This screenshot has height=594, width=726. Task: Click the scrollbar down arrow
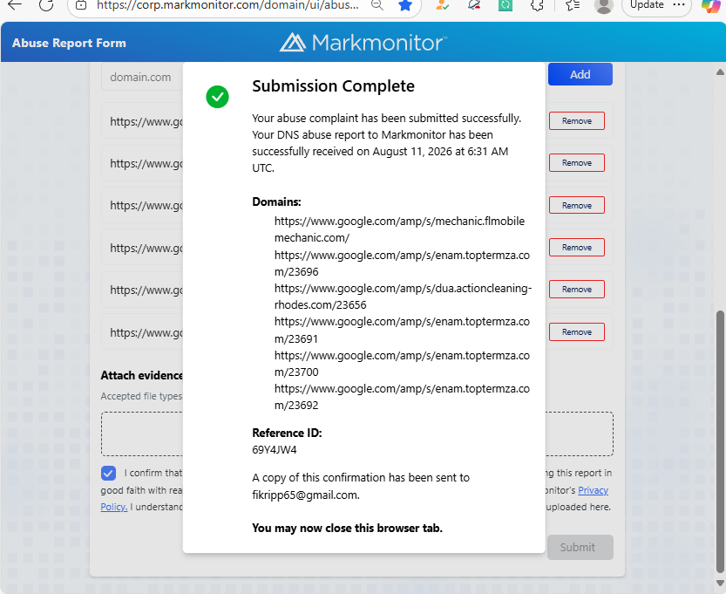[x=720, y=583]
